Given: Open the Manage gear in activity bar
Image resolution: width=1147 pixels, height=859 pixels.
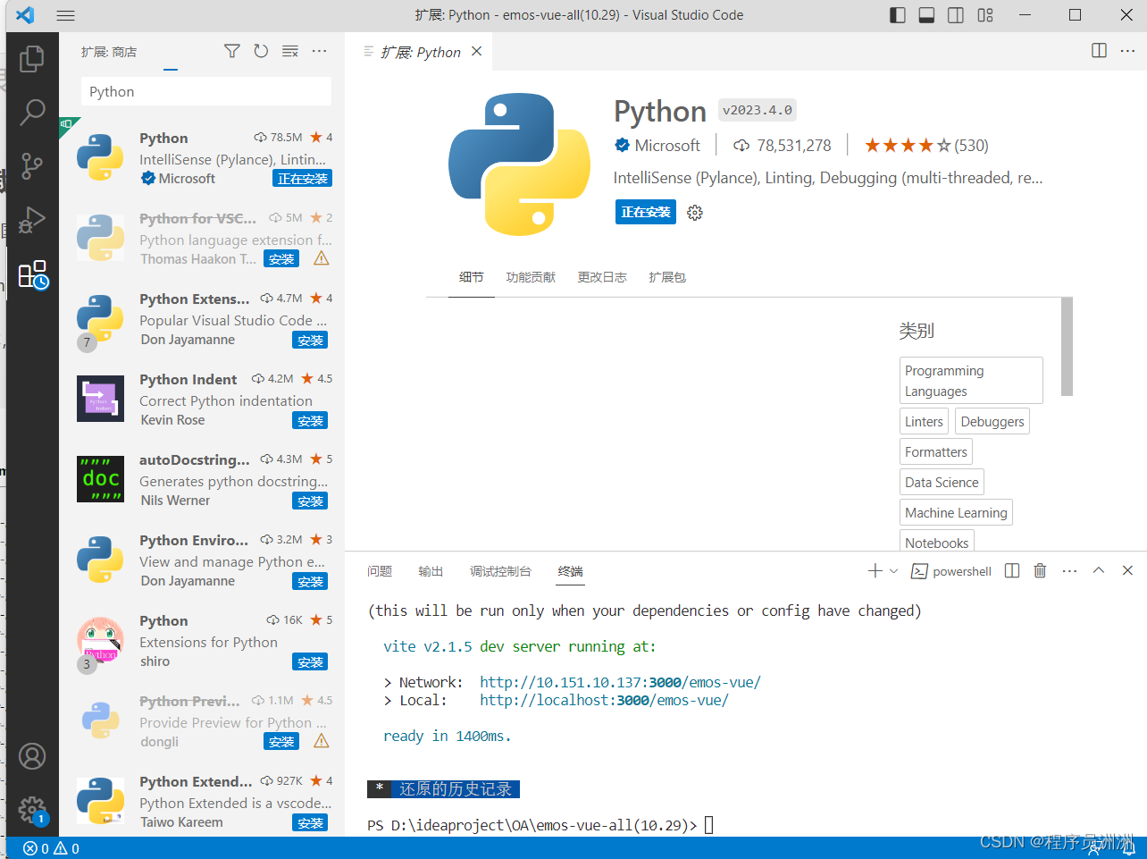Looking at the screenshot, I should click(x=32, y=810).
